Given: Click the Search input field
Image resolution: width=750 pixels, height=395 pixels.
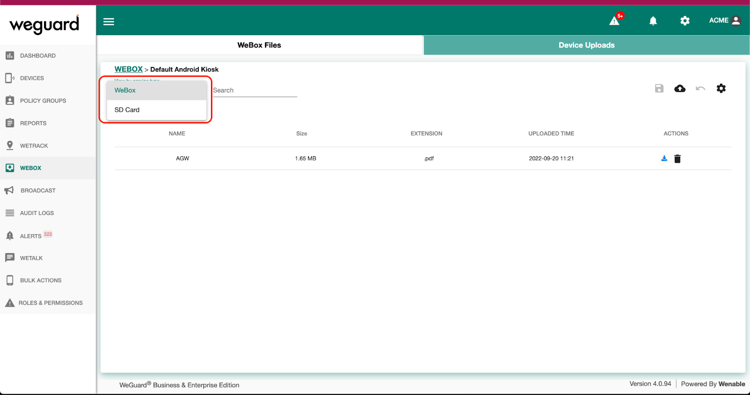Looking at the screenshot, I should point(255,90).
